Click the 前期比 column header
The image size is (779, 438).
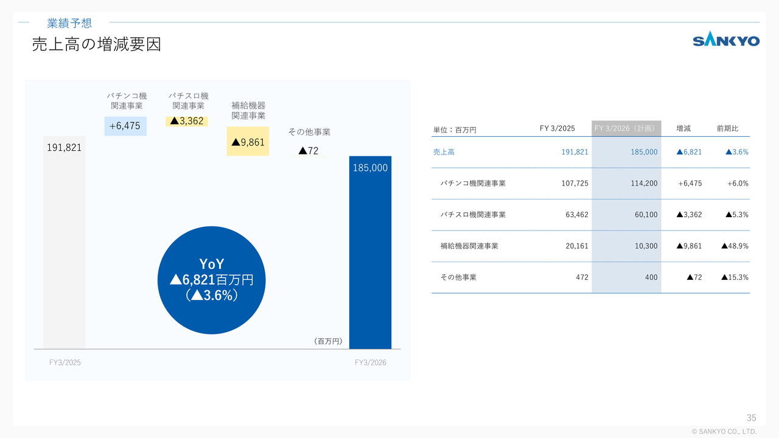[727, 129]
